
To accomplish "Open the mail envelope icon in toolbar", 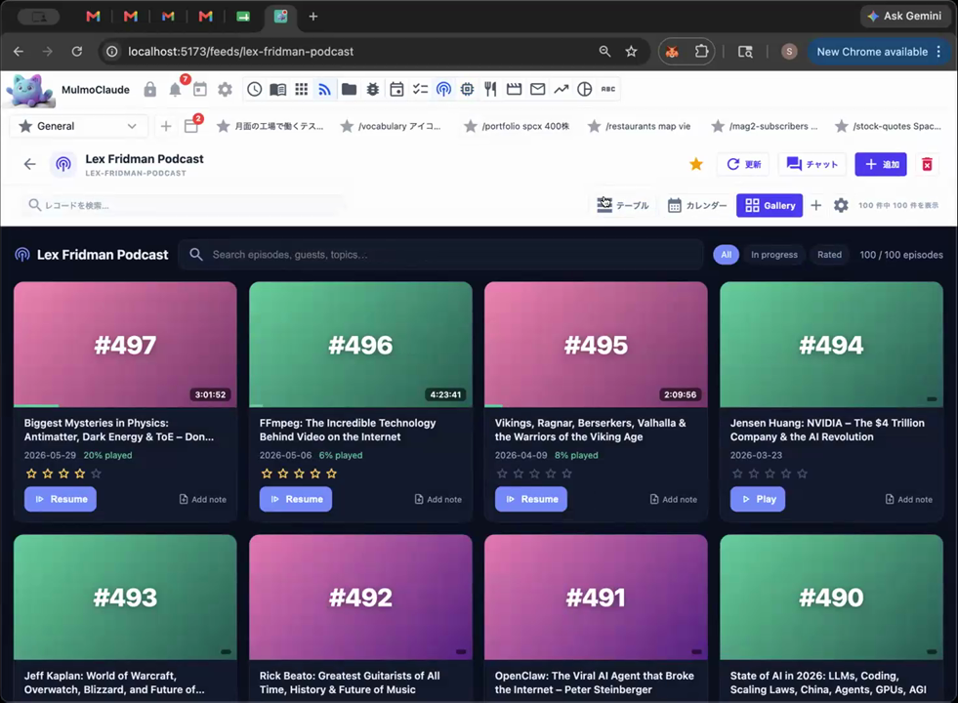I will point(538,89).
